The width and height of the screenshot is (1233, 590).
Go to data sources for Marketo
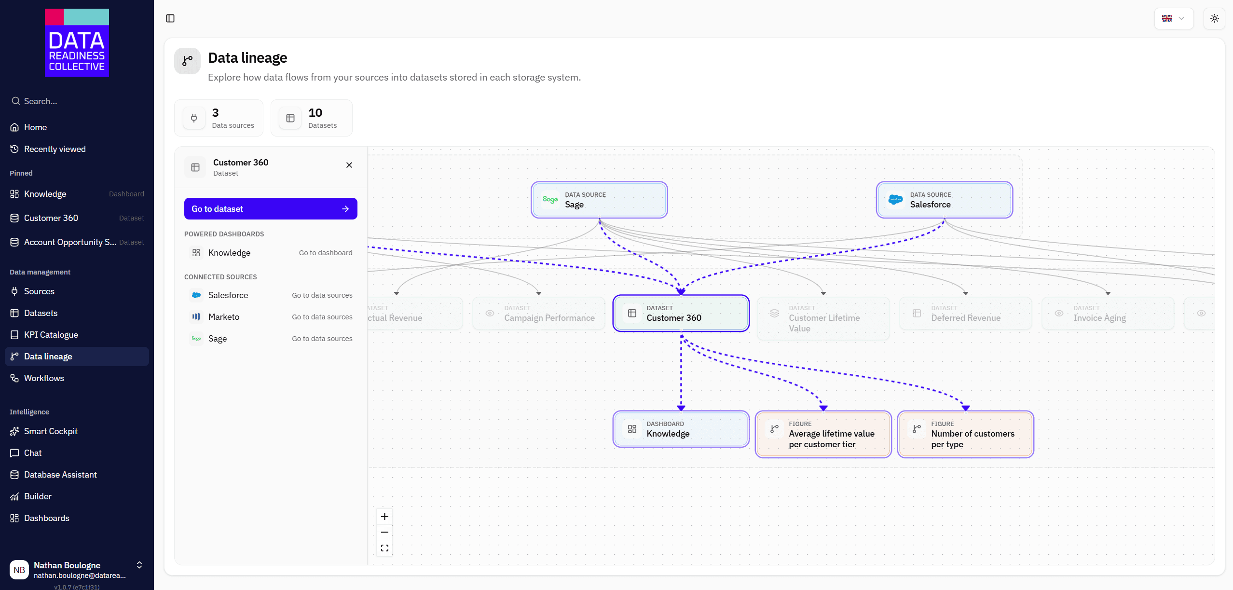coord(322,317)
